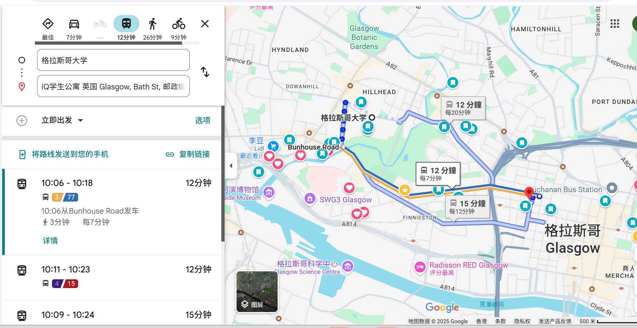Image resolution: width=637 pixels, height=328 pixels.
Task: Select the cycling travel mode icon
Action: tap(178, 24)
